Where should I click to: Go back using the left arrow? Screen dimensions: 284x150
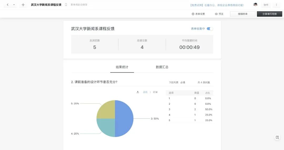(x=8, y=5)
